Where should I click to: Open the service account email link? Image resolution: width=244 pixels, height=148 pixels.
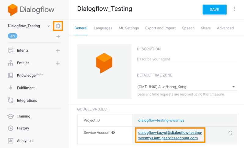(170, 135)
